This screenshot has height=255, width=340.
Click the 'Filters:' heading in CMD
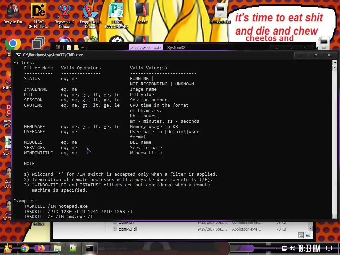click(x=24, y=63)
